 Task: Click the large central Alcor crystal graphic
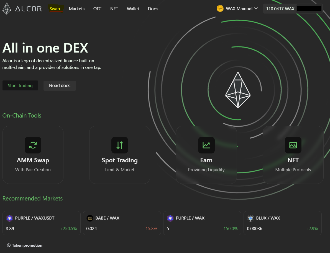(x=238, y=90)
